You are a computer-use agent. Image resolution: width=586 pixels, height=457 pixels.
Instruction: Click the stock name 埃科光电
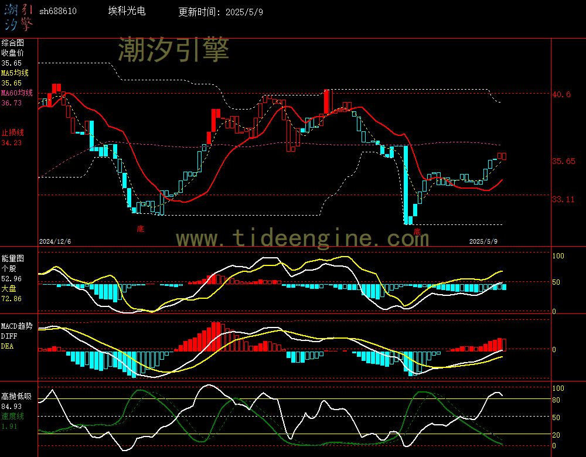click(127, 11)
